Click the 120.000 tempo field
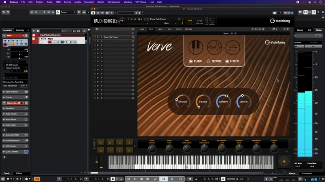325x182 pixels. (x=231, y=179)
